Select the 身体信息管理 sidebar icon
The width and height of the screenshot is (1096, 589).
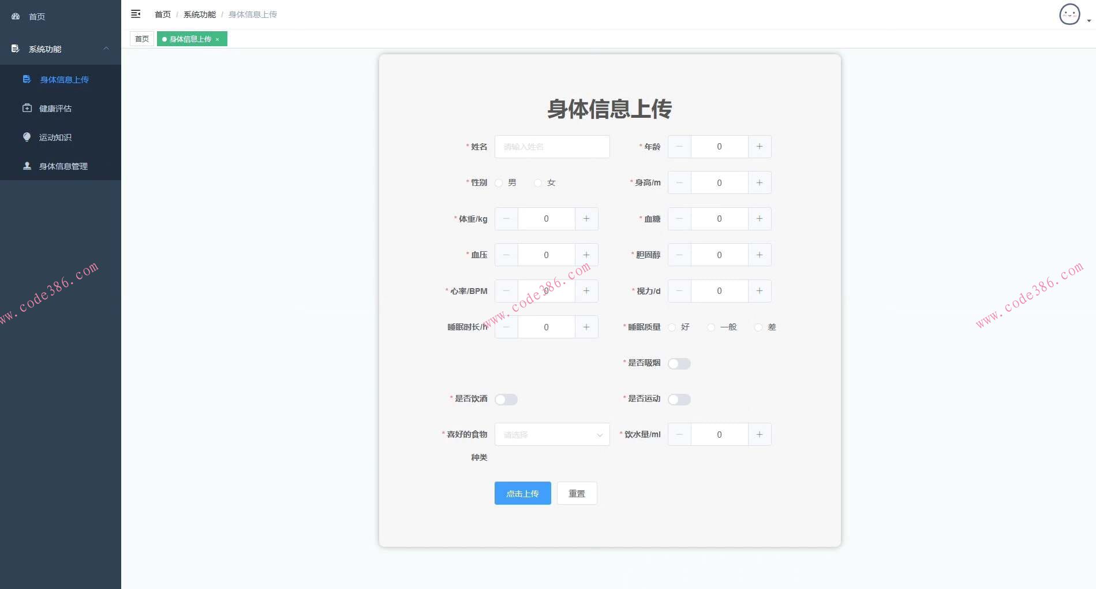[27, 166]
